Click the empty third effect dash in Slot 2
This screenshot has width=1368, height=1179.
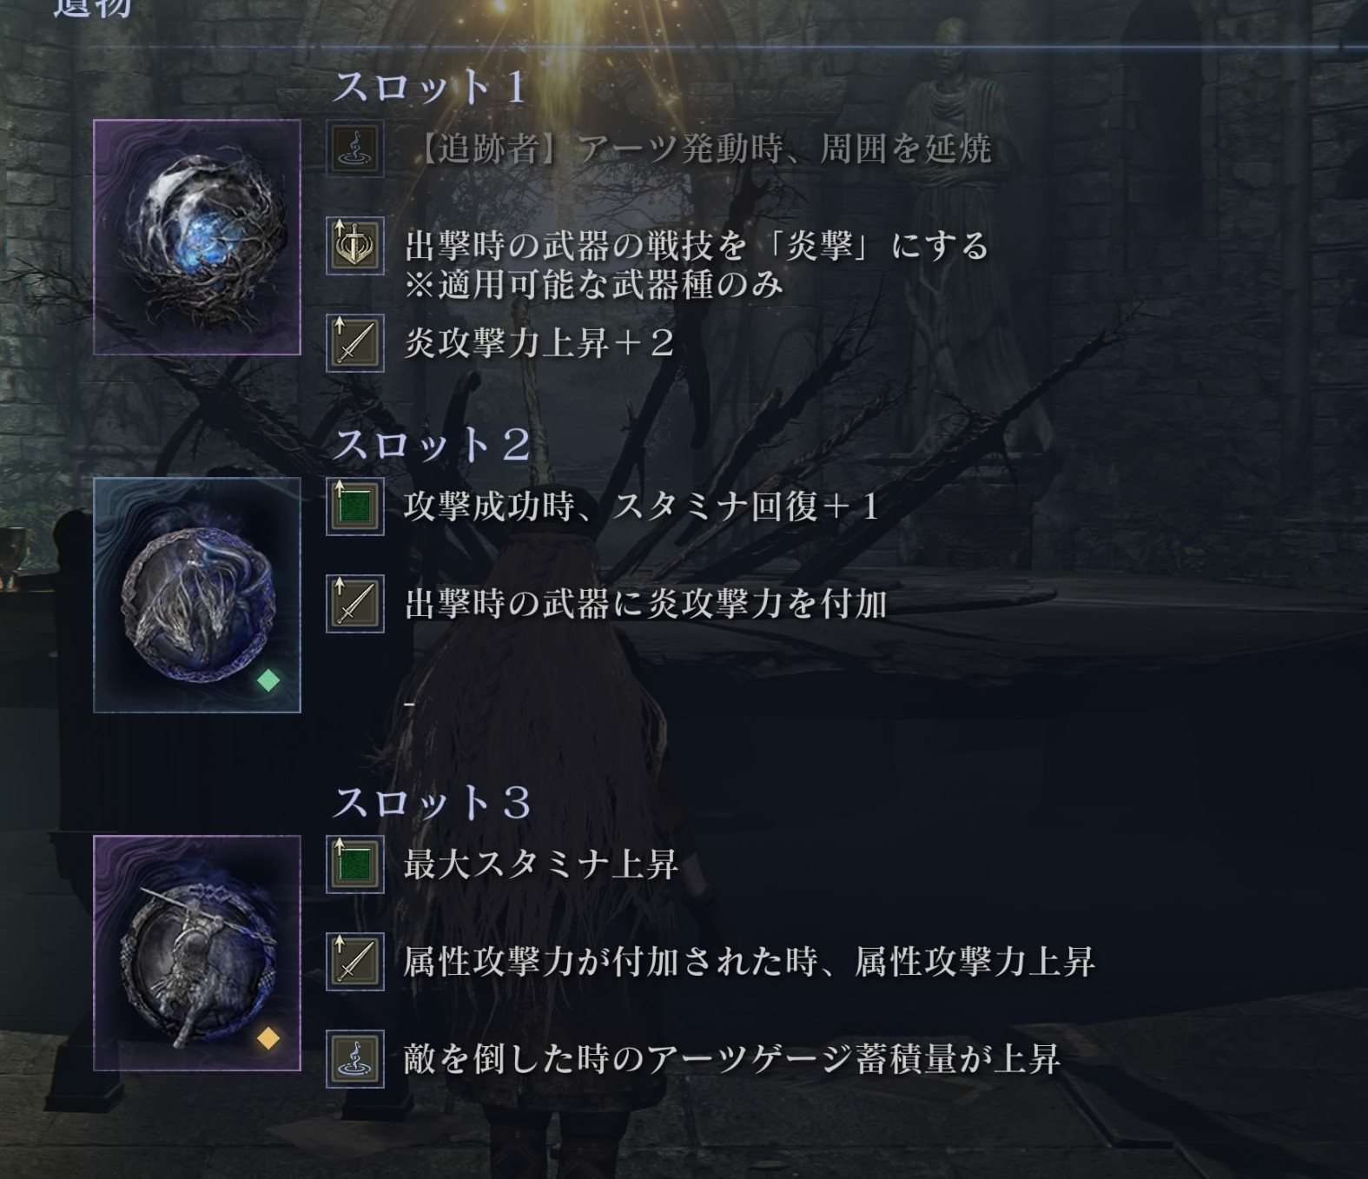[410, 702]
